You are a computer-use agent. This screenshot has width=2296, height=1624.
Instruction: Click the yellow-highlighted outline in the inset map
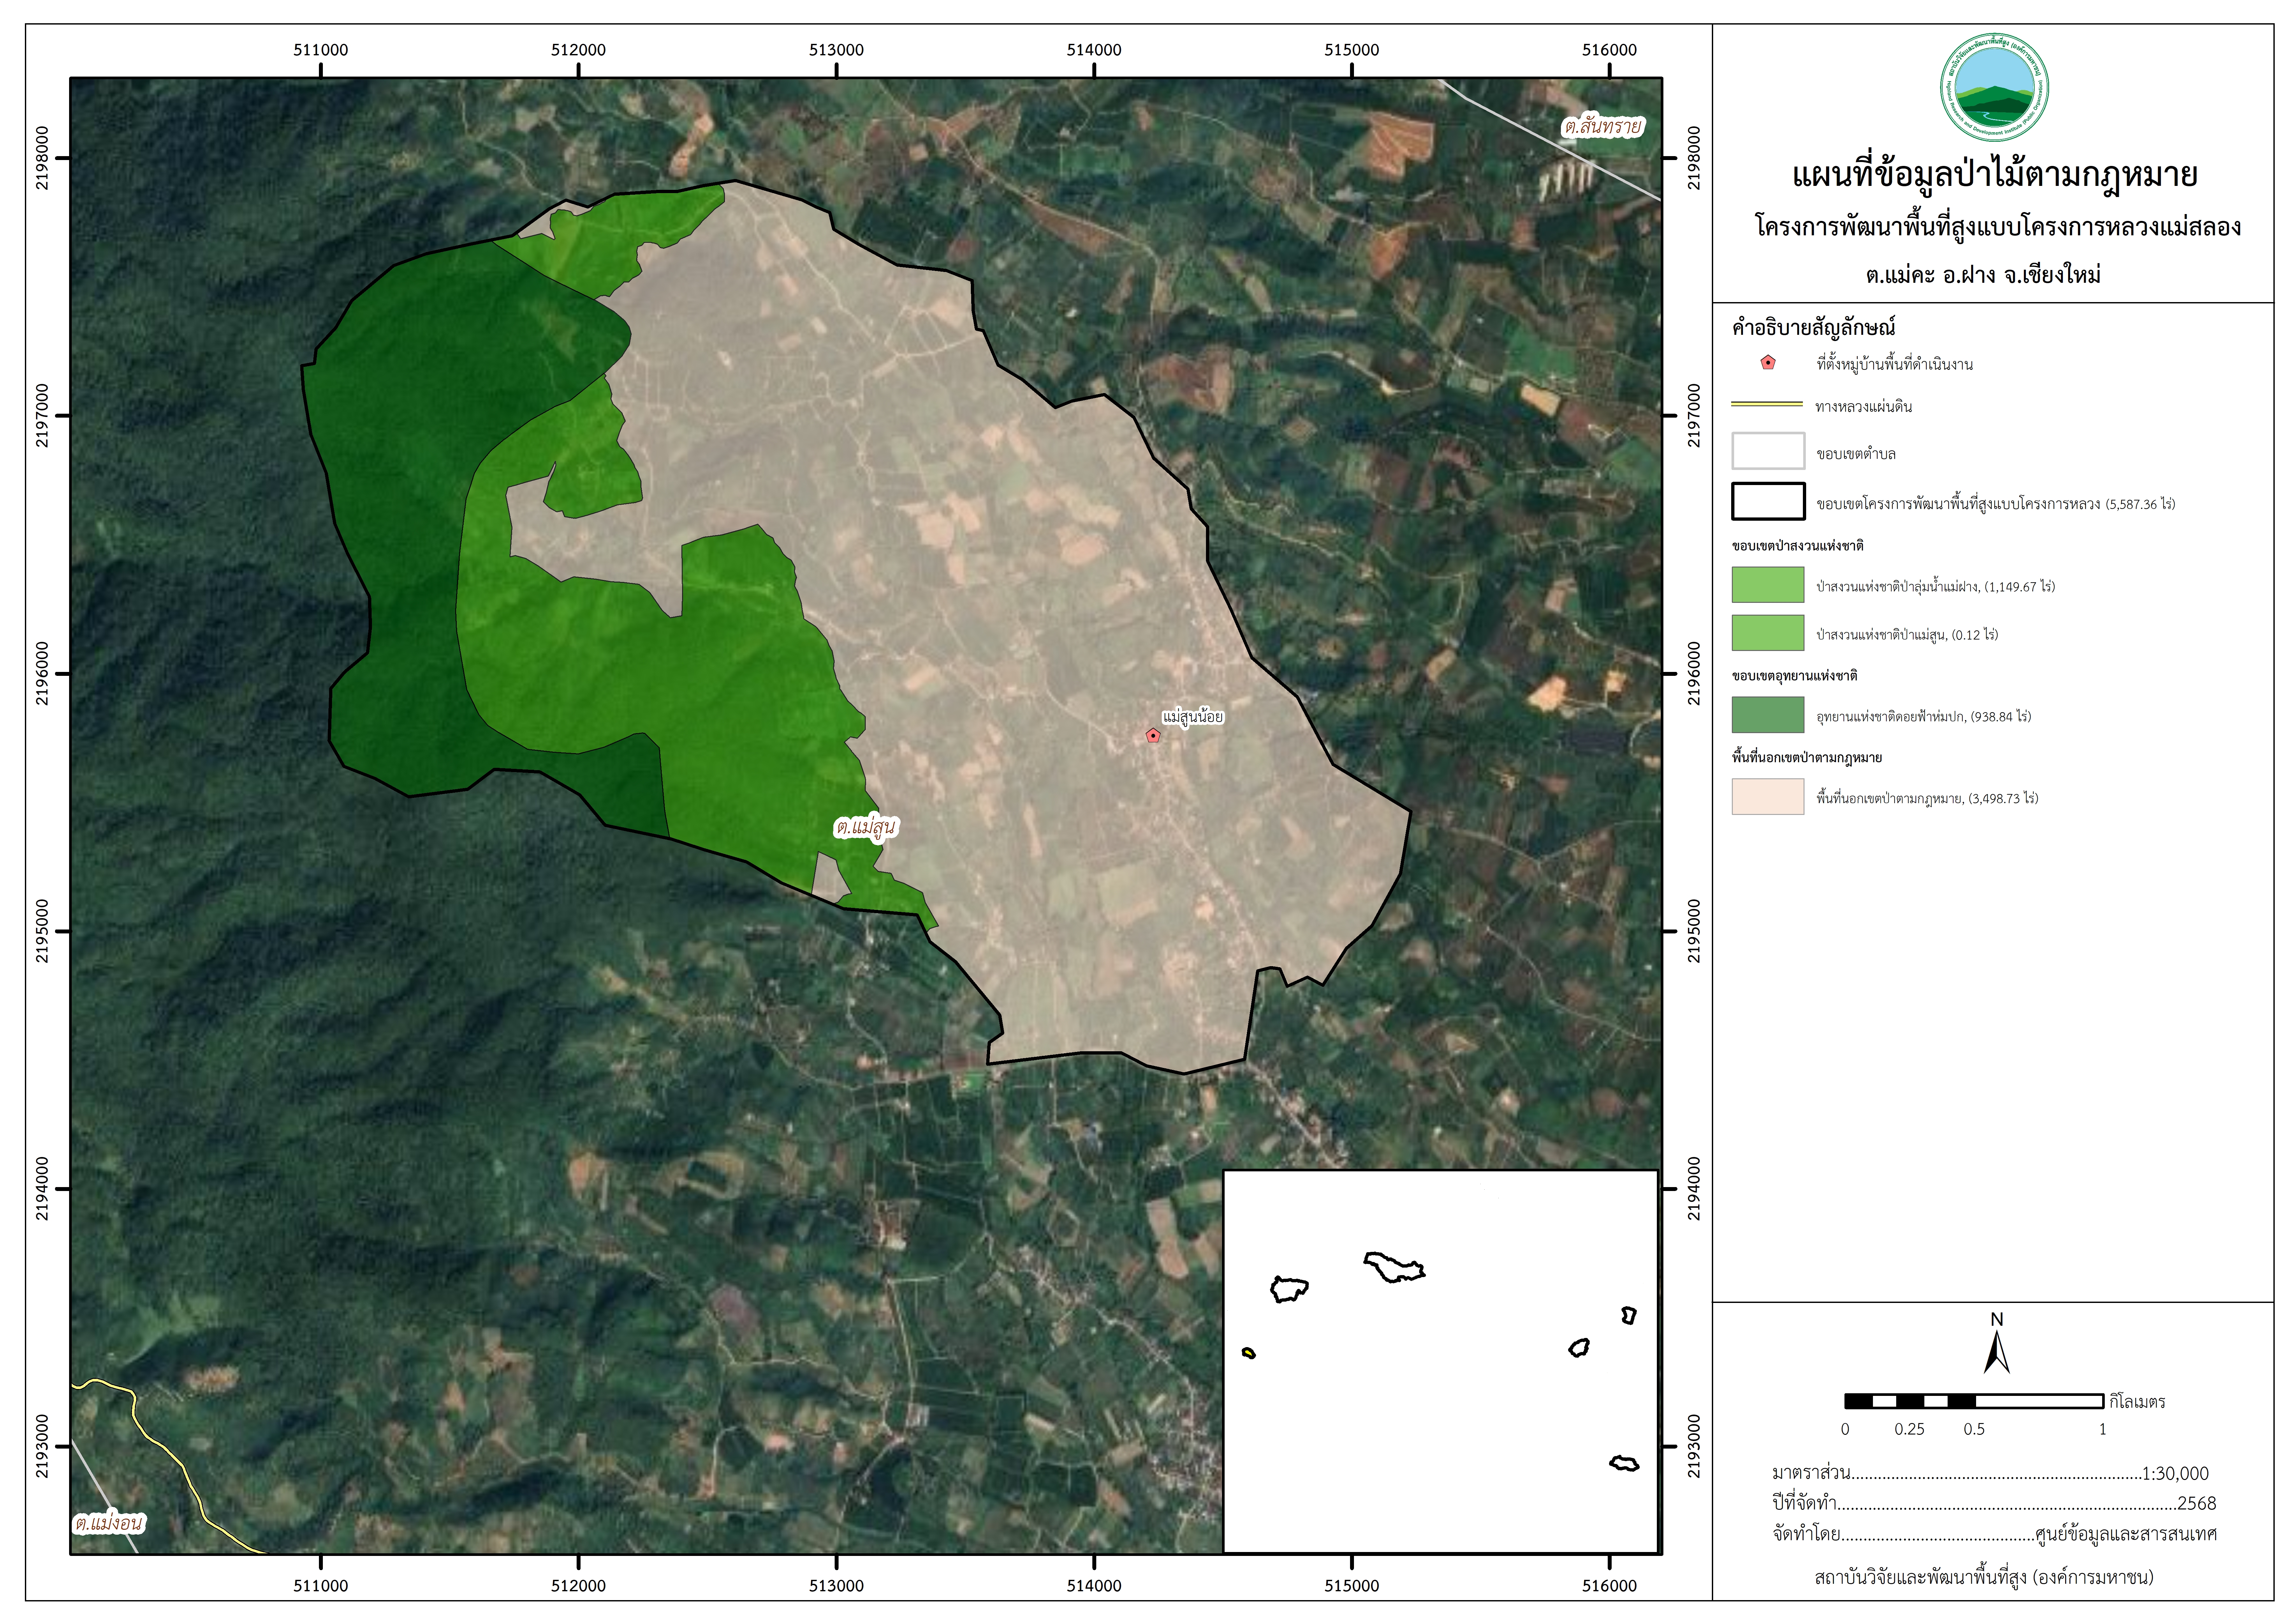[x=1249, y=1353]
